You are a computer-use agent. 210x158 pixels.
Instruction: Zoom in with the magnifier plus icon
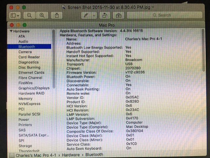42,15
